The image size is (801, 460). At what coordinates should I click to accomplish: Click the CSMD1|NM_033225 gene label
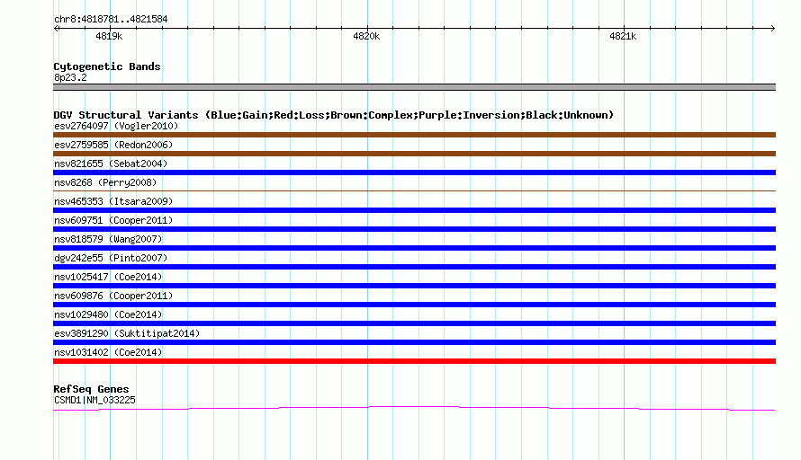point(94,401)
